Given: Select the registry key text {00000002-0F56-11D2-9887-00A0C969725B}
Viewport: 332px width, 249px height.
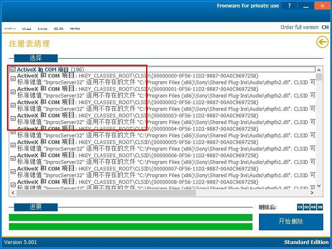Looking at the screenshot, I should (x=205, y=102).
